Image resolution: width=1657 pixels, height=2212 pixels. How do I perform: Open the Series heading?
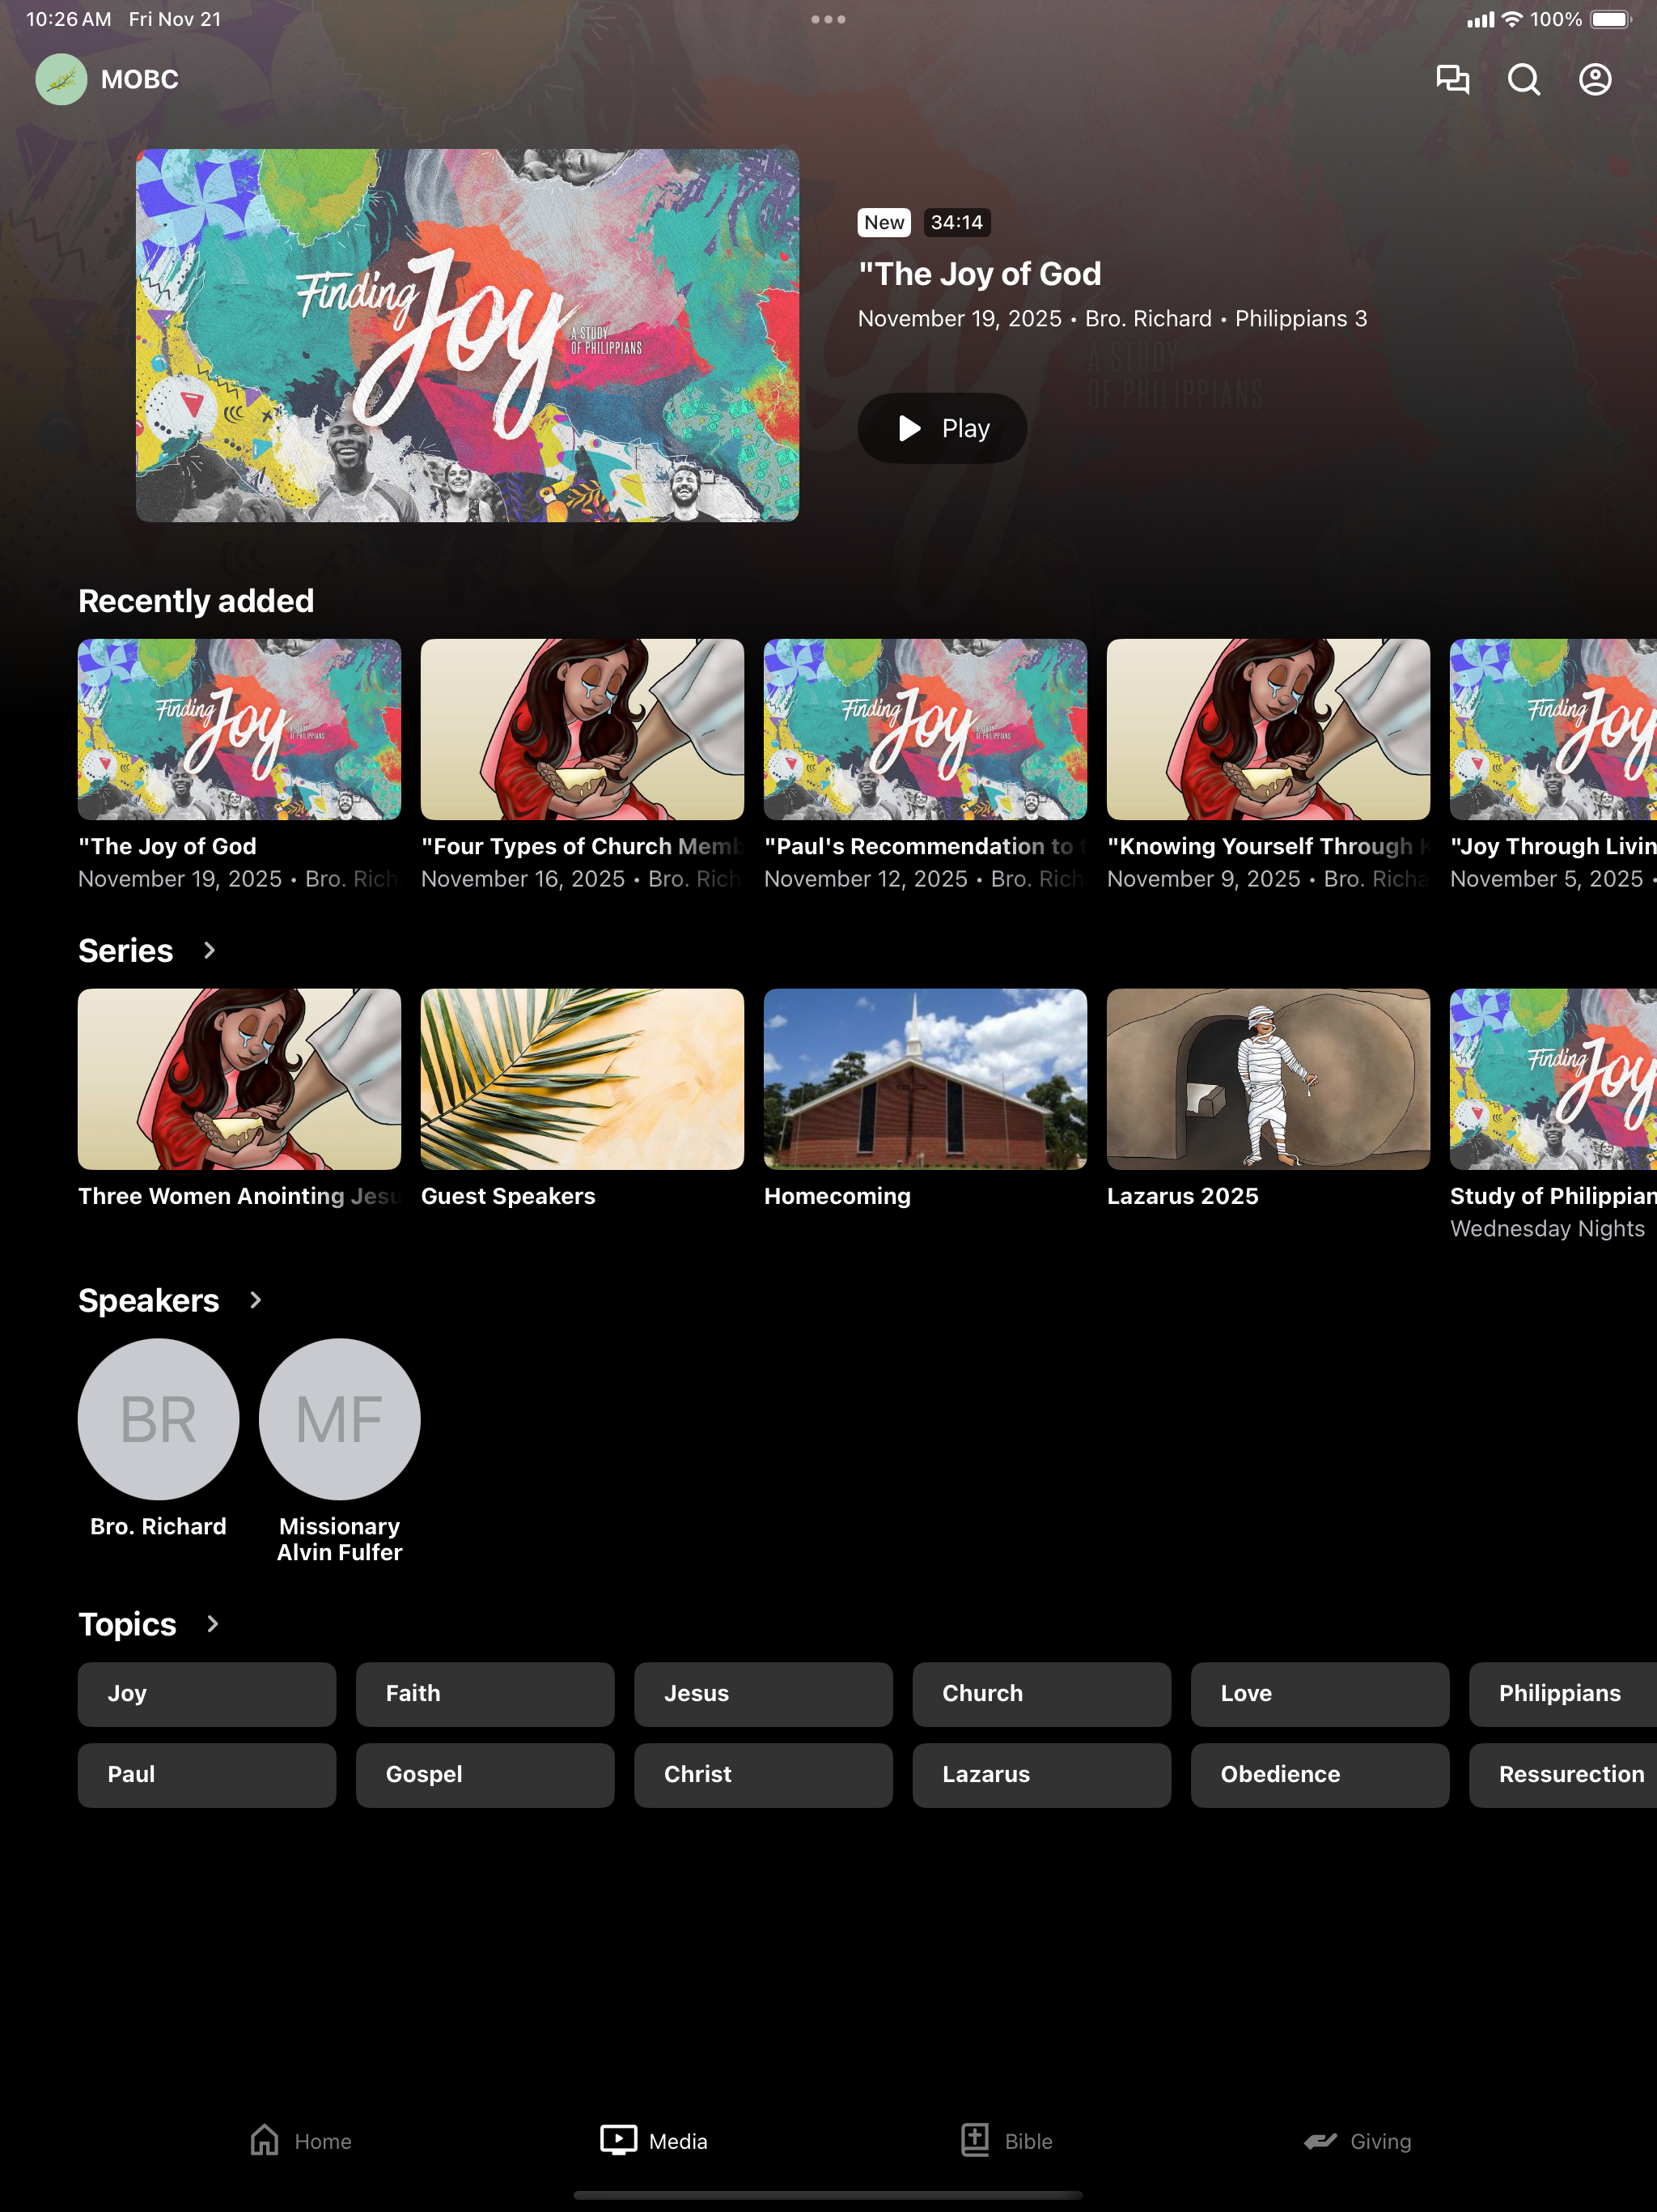[126, 950]
